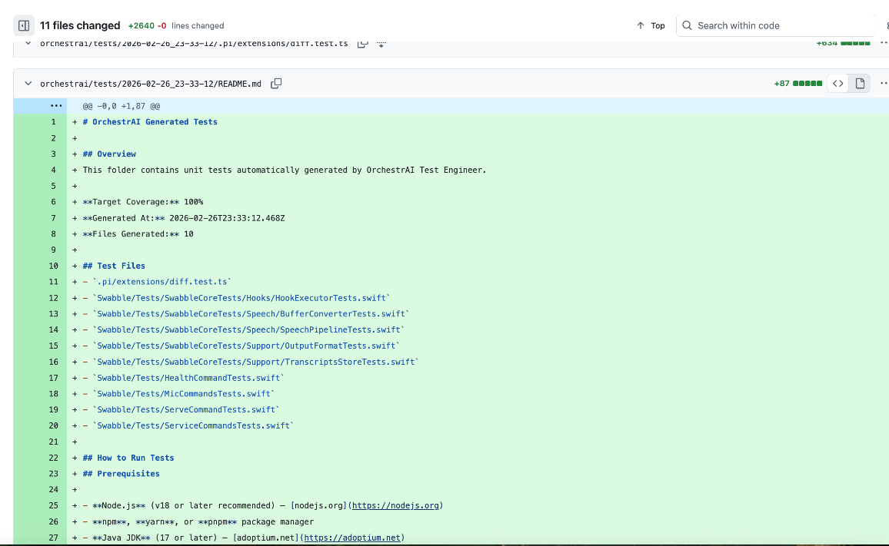Screen dimensions: 889x546
Task: Select line number 10 in diff
Action: coord(53,266)
